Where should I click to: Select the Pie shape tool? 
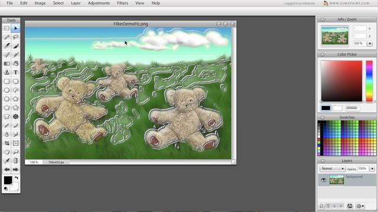coord(16,90)
